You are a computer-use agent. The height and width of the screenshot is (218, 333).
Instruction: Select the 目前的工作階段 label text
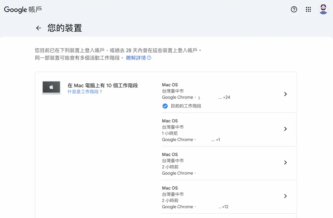(x=186, y=106)
